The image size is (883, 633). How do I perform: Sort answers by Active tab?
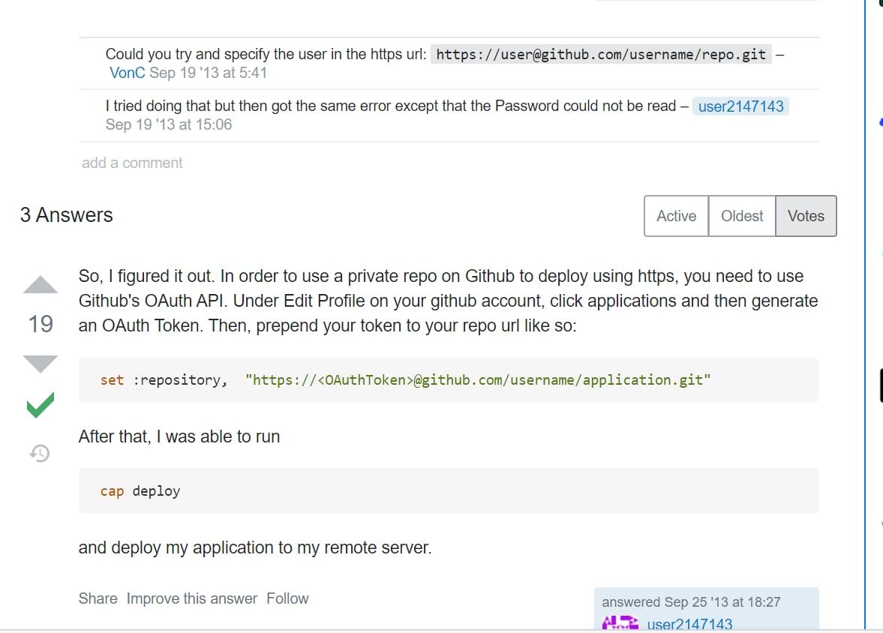(x=676, y=216)
